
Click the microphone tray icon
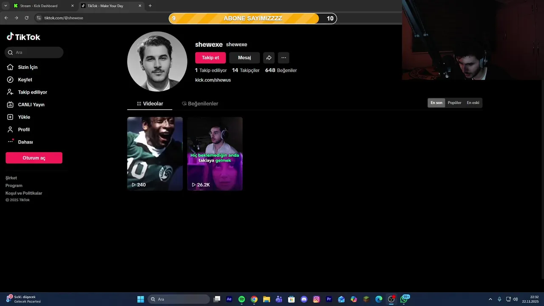[499, 299]
